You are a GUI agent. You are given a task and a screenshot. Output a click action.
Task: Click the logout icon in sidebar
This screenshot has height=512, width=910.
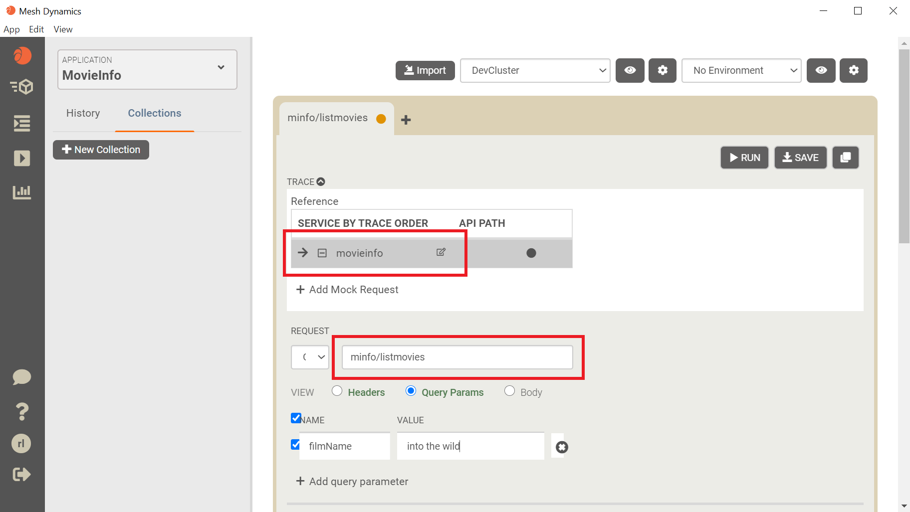pyautogui.click(x=22, y=474)
